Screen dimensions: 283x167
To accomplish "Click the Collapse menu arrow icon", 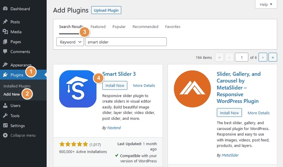I will pyautogui.click(x=5, y=135).
